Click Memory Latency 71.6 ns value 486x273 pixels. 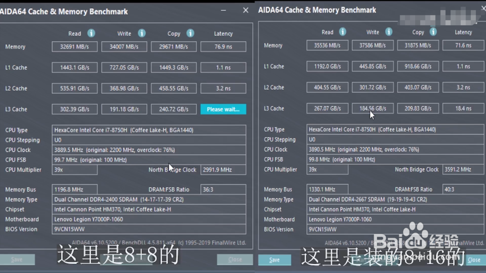463,45
